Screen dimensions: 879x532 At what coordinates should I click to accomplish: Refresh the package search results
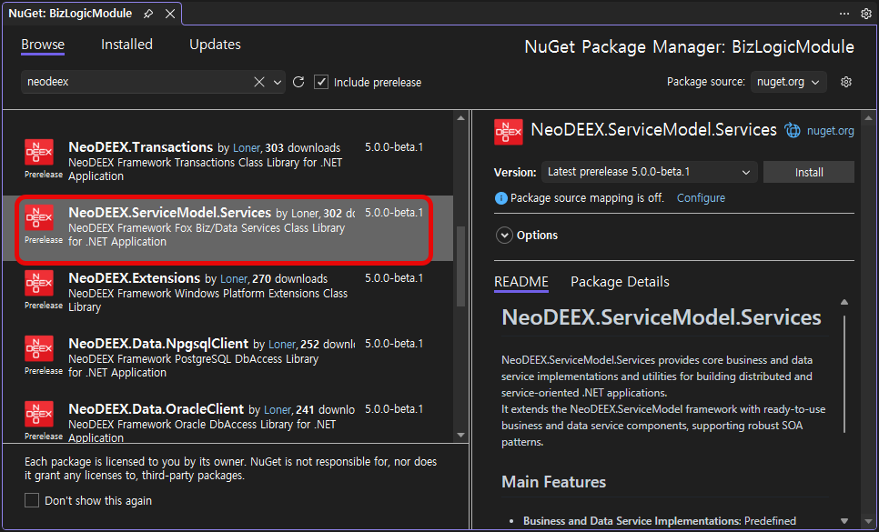pos(298,82)
